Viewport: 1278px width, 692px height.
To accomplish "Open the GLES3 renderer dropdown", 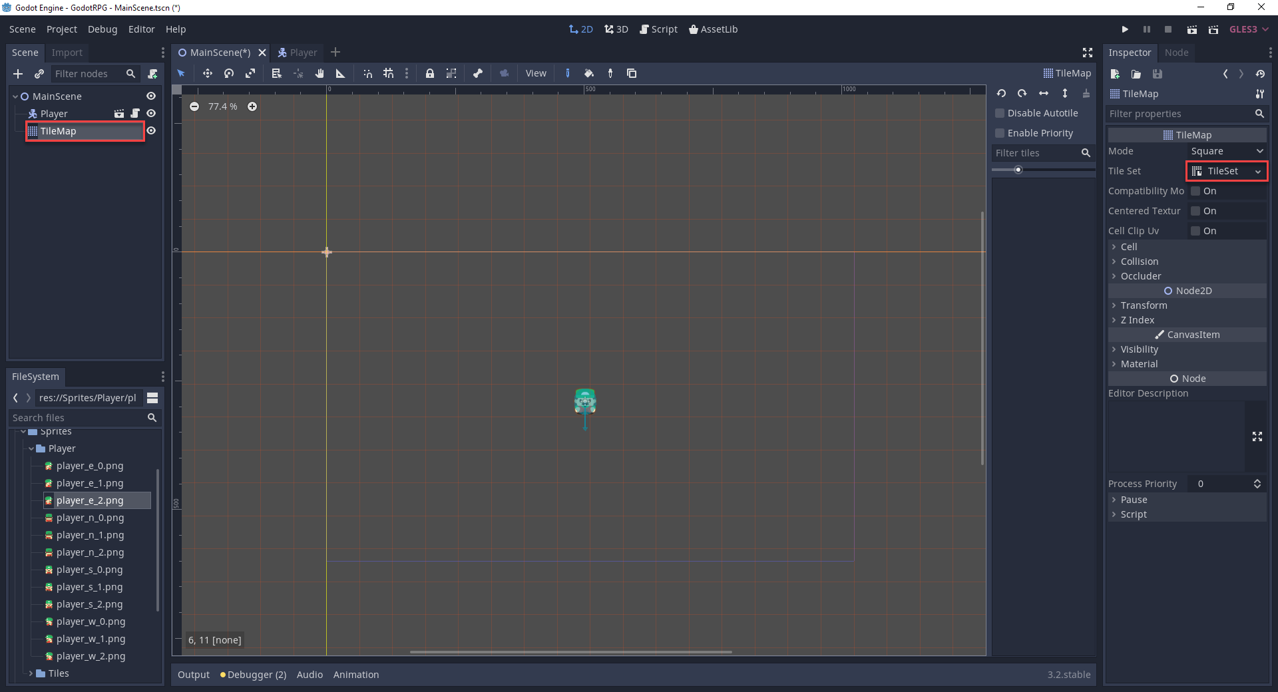I will pos(1248,29).
